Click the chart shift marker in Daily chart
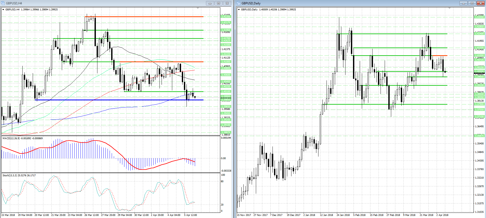 449,9
